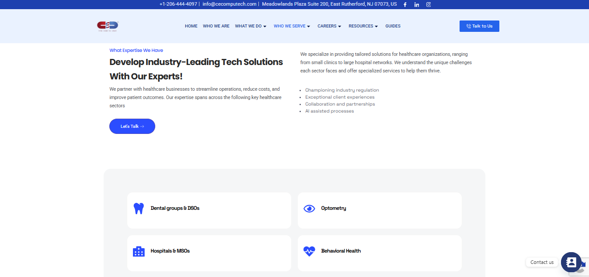The width and height of the screenshot is (589, 277).
Task: Click 'What Expertise We Have' subtitle
Action: click(136, 50)
